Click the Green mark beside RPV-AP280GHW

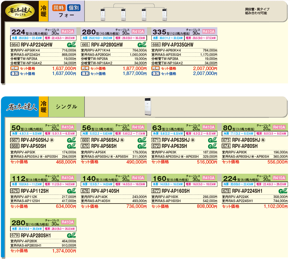[142, 45]
